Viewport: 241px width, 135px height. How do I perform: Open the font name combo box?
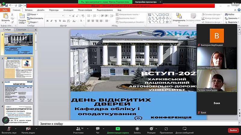pos(55,16)
